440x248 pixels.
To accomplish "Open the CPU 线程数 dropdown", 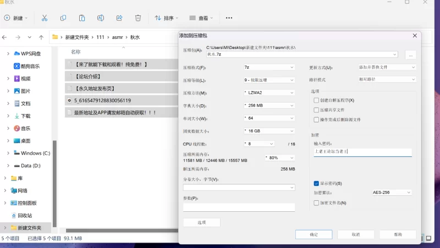I will [259, 144].
